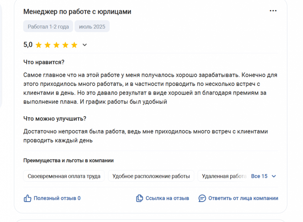Screen dimensions: 303x222
Task: Click the июль 2025 date badge
Action: tap(92, 26)
